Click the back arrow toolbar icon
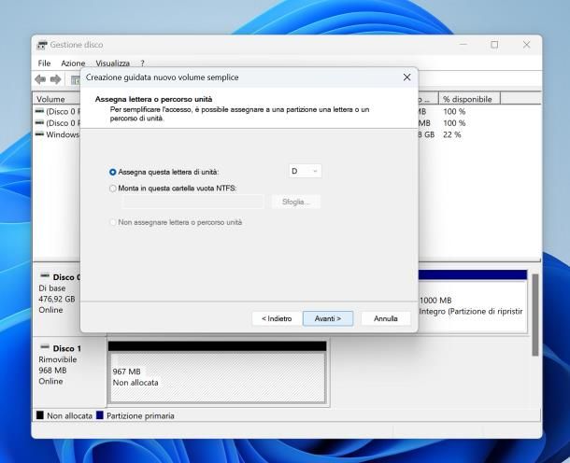Image resolution: width=570 pixels, height=463 pixels. [42, 80]
